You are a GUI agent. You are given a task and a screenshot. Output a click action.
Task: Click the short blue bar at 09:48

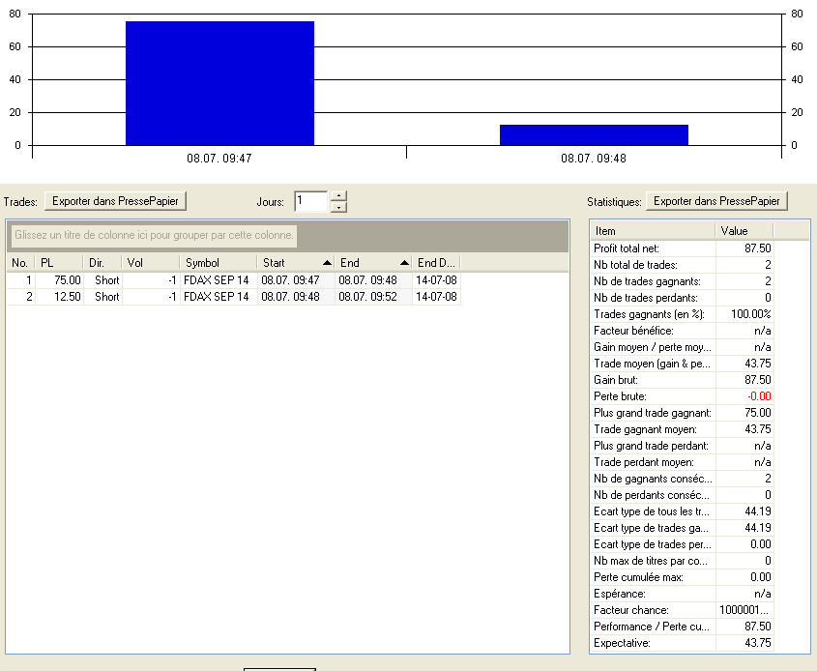tap(594, 135)
